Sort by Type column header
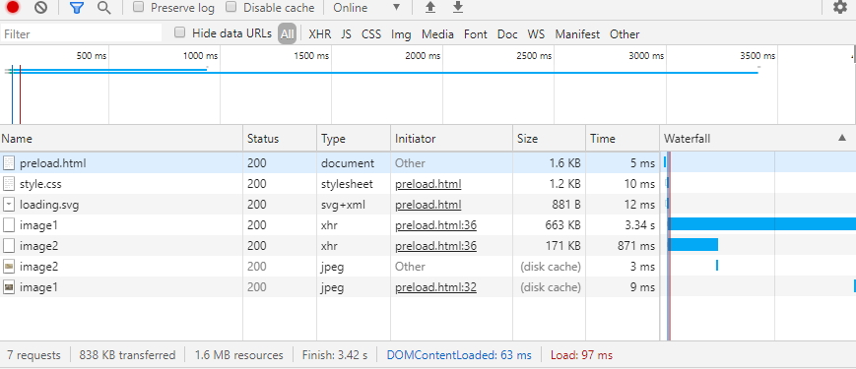Screen dimensions: 856x369 [x=354, y=139]
